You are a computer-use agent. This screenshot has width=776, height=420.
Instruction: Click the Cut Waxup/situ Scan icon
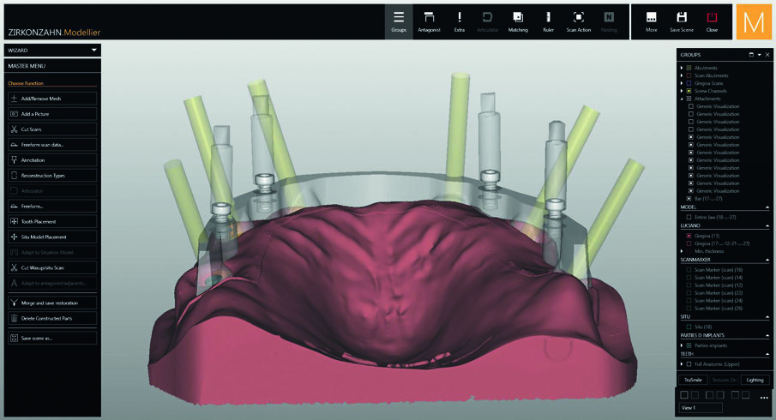[14, 267]
